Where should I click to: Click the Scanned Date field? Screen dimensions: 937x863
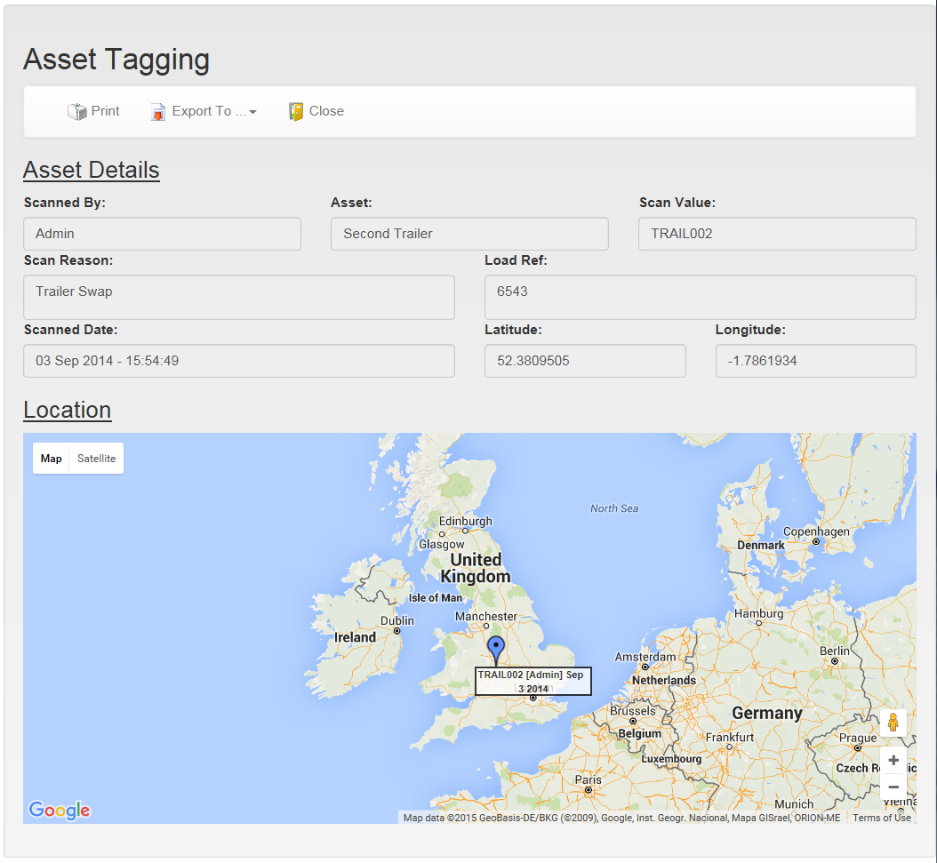click(x=239, y=361)
